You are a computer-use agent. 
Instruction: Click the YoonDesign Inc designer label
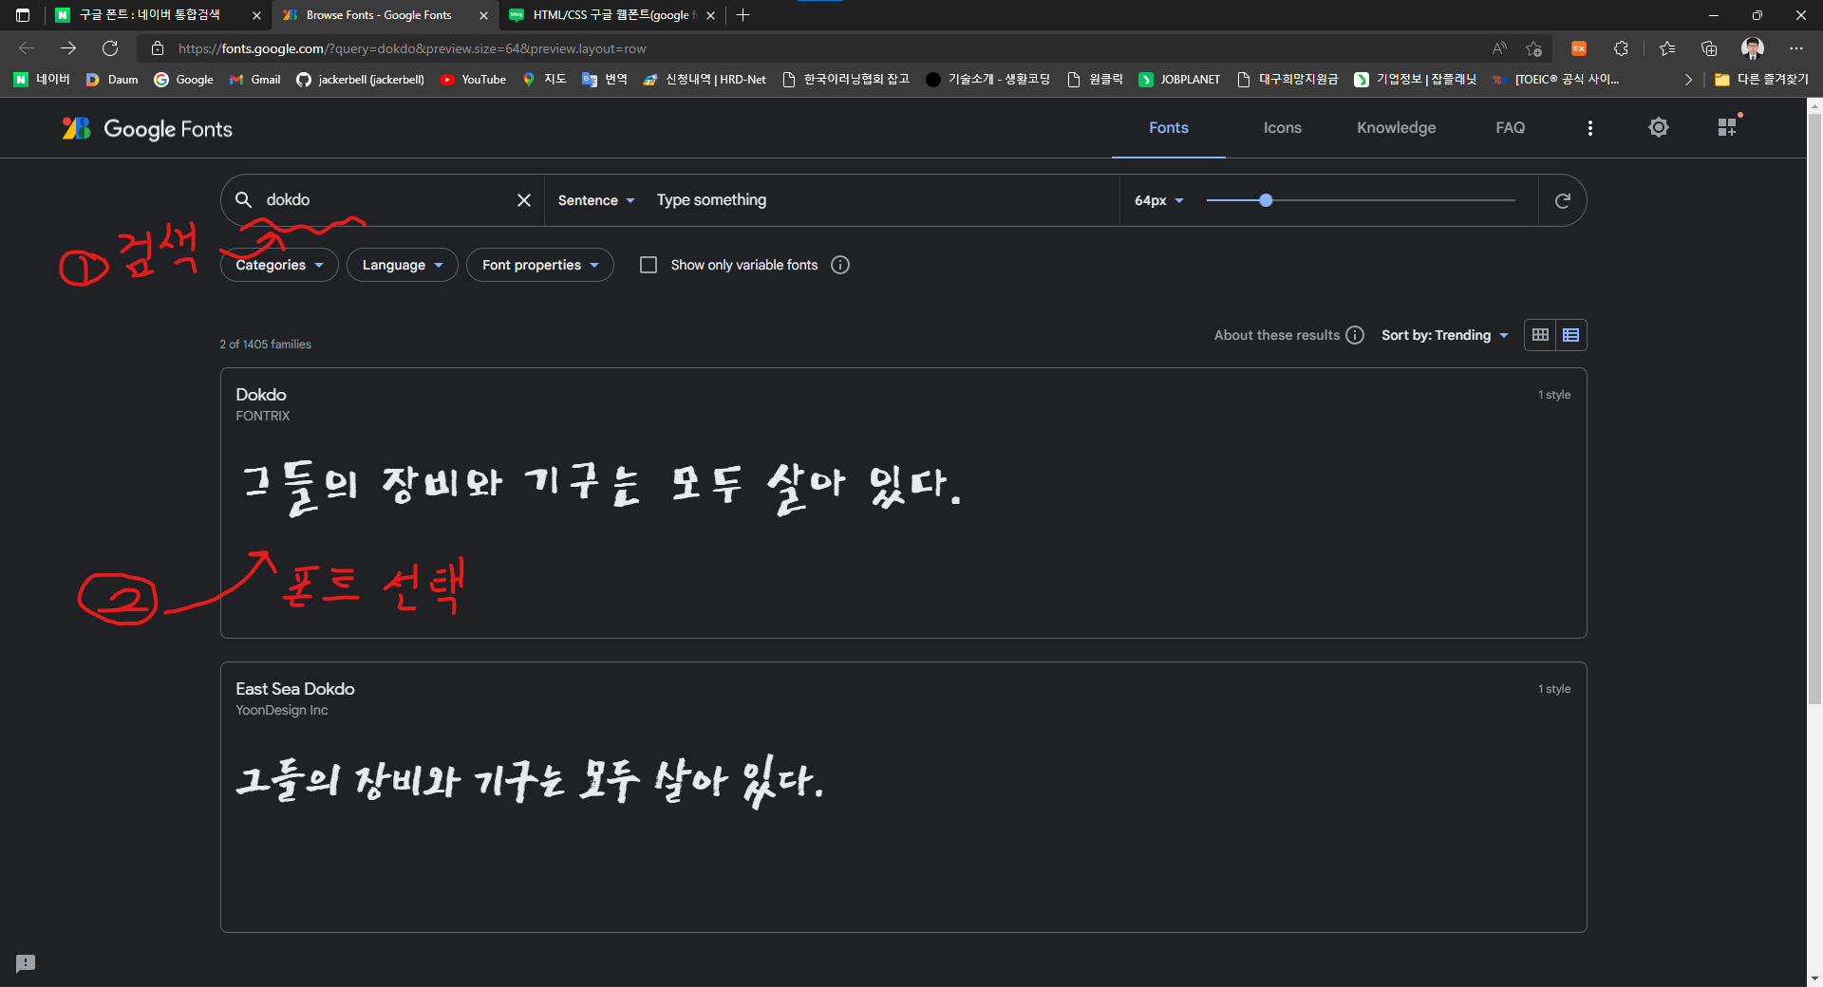[282, 710]
